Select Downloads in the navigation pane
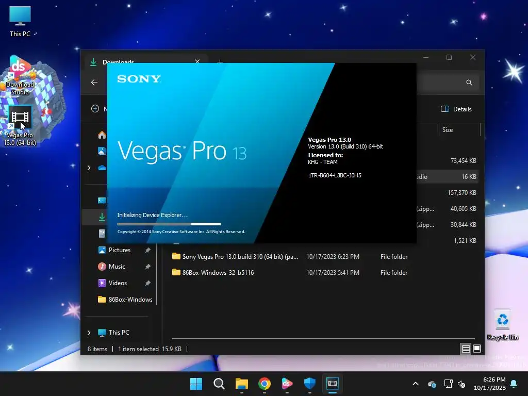Image resolution: width=528 pixels, height=396 pixels. pyautogui.click(x=102, y=217)
